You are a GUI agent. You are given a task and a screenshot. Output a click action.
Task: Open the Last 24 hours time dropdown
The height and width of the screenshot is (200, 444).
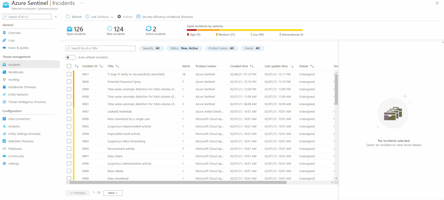(x=99, y=17)
